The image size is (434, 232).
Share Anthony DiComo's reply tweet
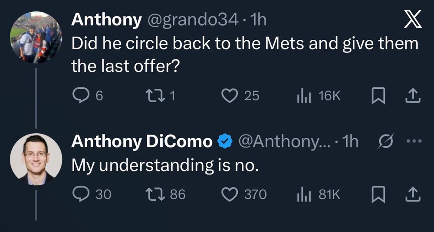point(413,195)
